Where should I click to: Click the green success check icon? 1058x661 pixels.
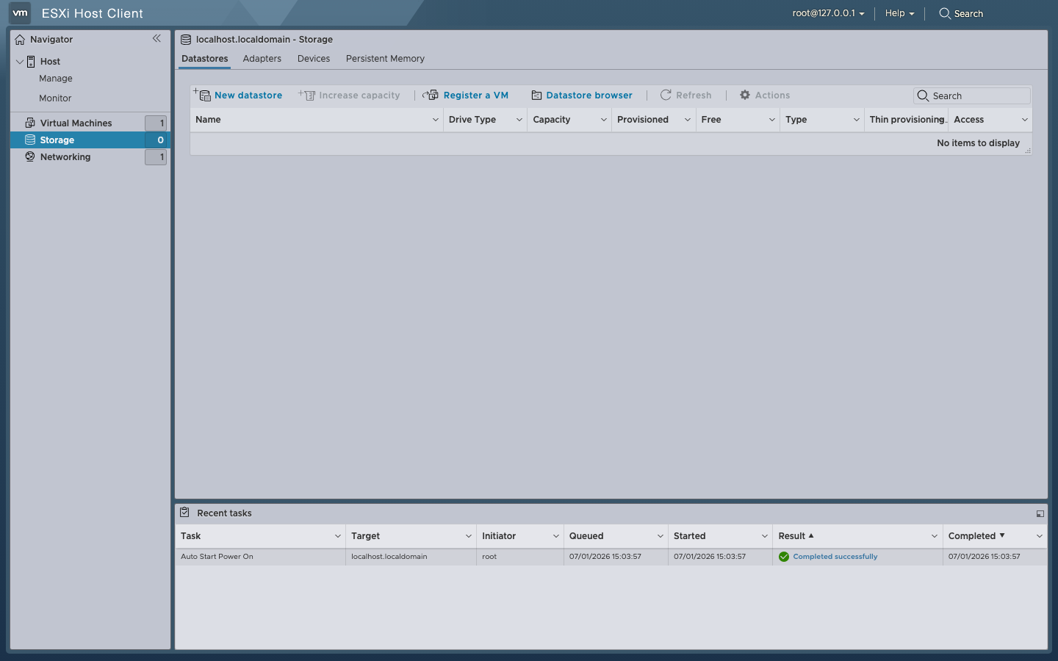point(784,557)
